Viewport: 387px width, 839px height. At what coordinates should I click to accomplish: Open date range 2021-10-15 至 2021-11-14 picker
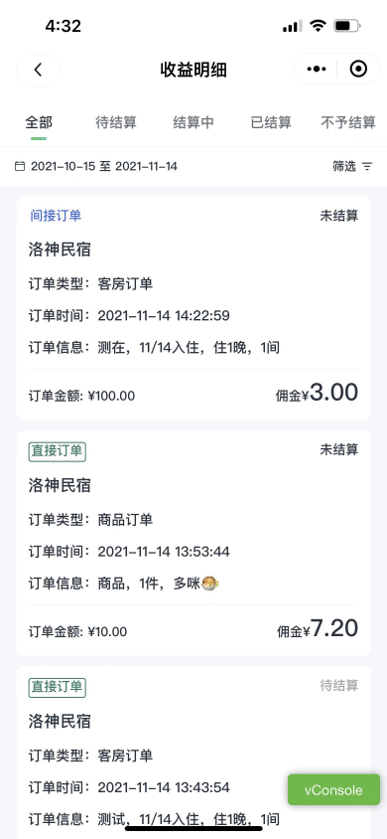tap(104, 166)
